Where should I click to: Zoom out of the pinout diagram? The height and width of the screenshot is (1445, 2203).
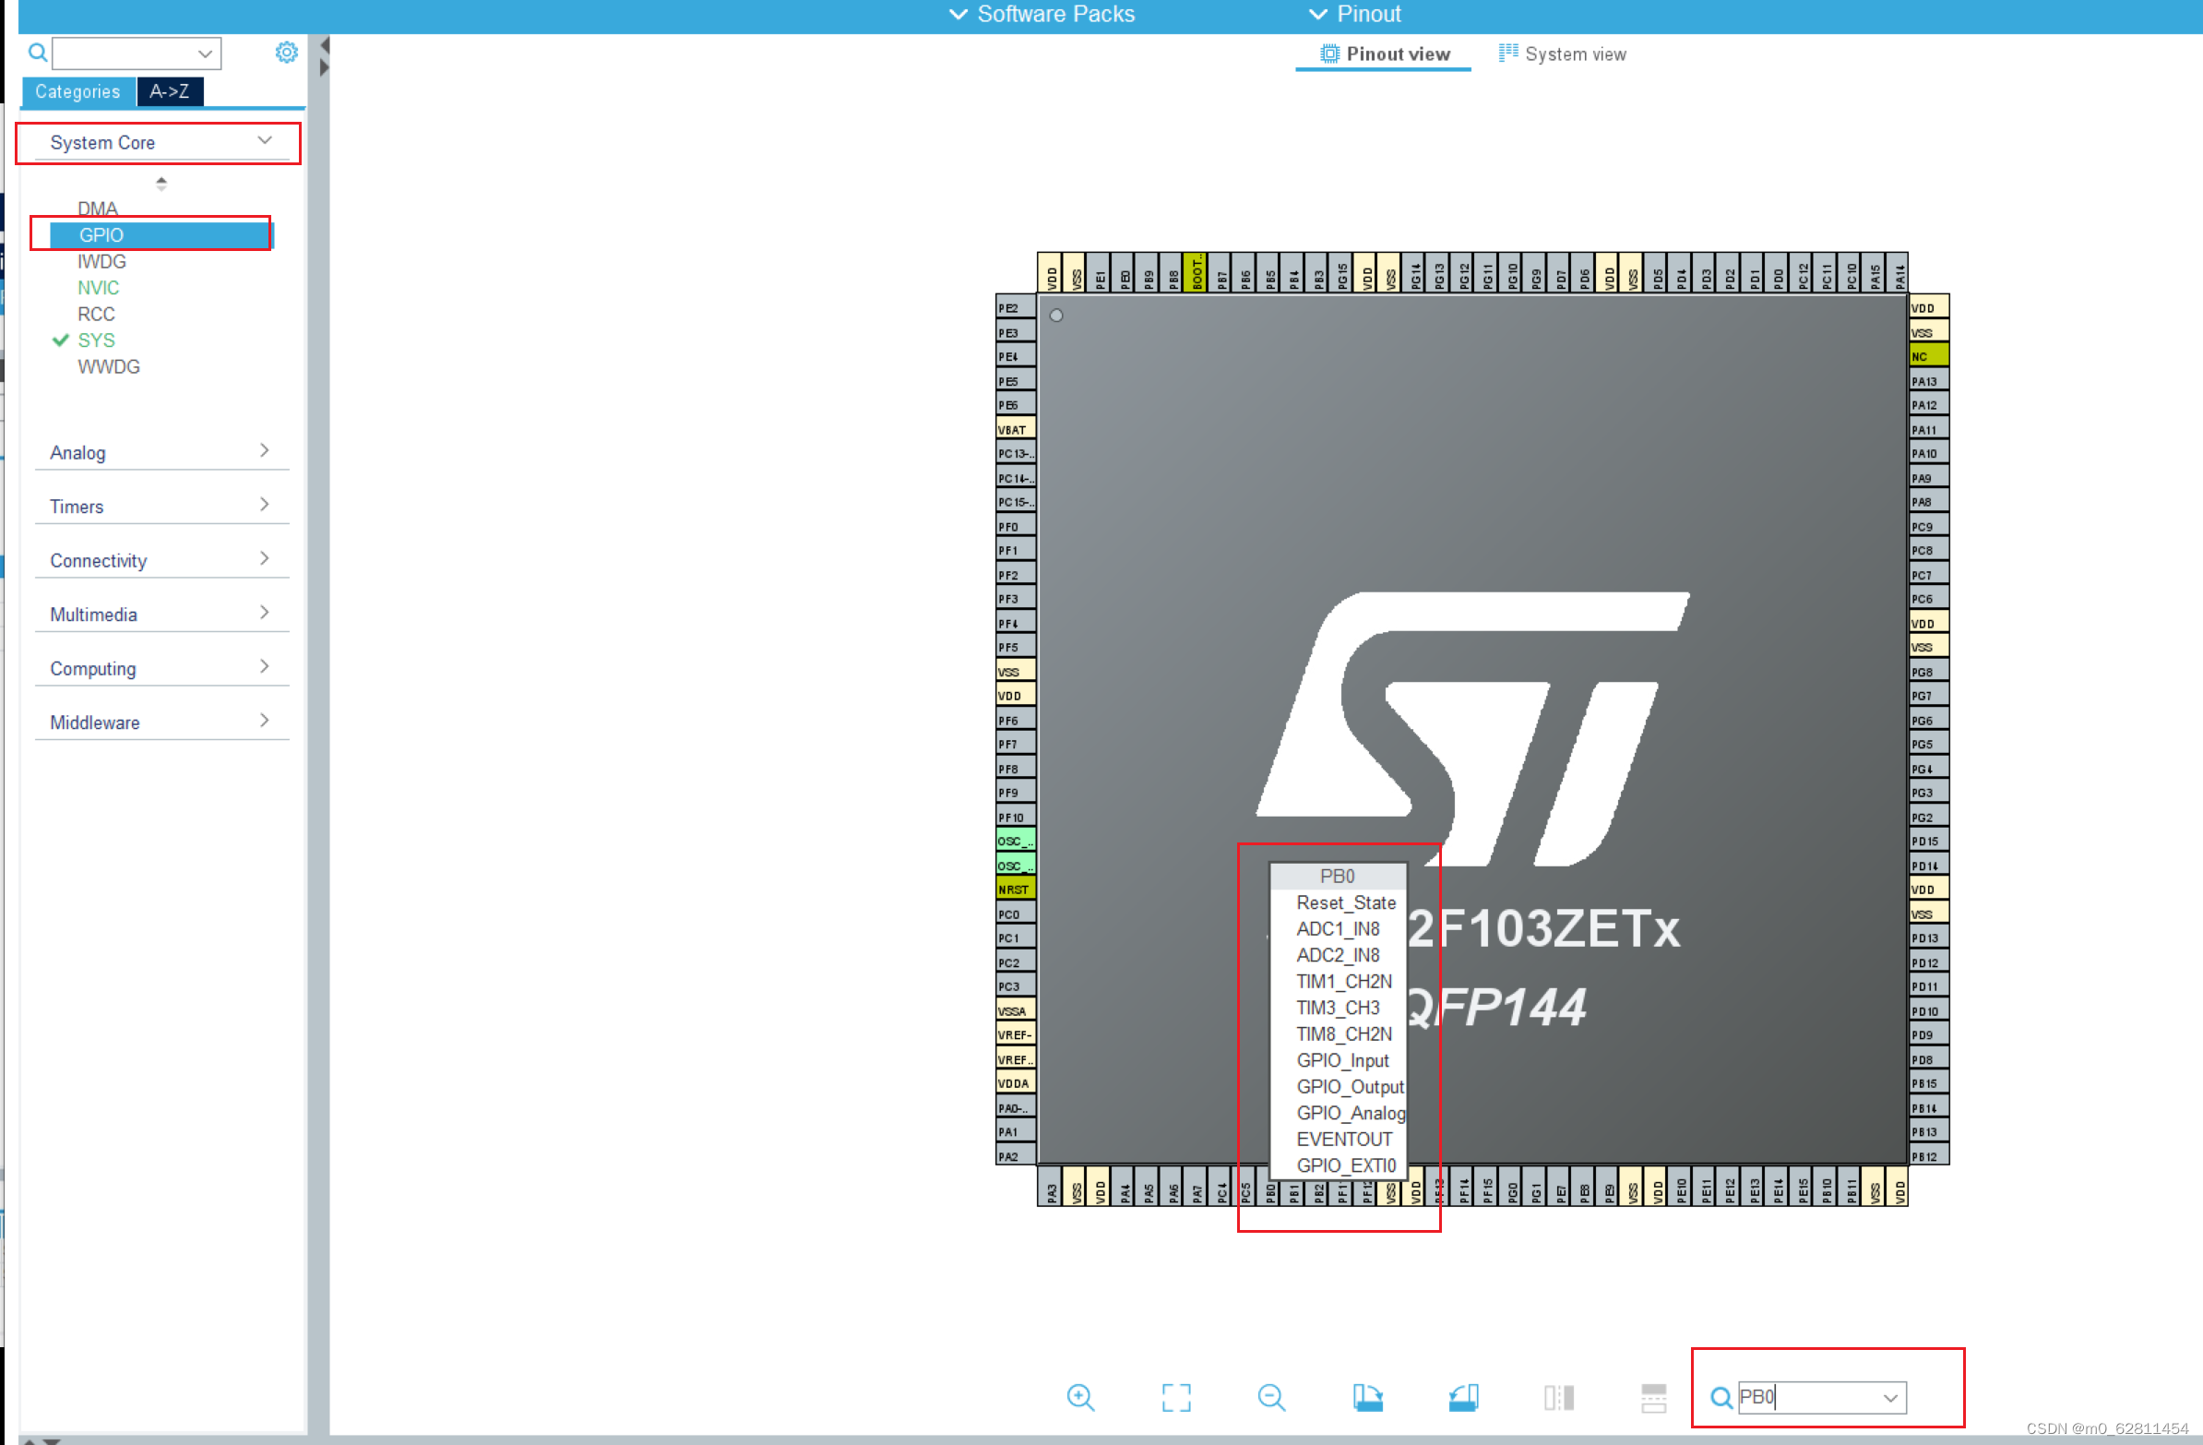click(1271, 1398)
